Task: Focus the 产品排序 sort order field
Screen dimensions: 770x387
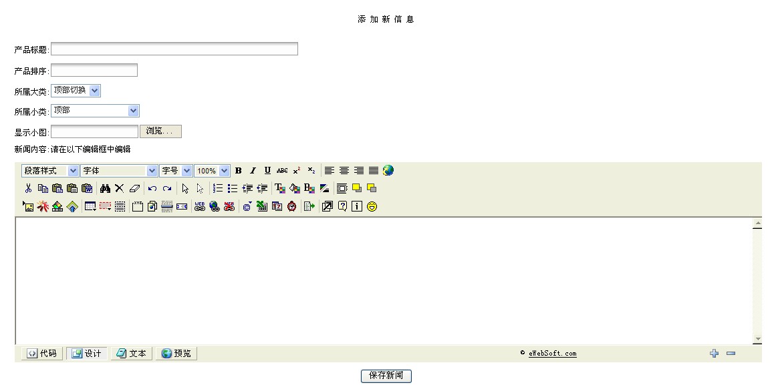Action: [94, 70]
